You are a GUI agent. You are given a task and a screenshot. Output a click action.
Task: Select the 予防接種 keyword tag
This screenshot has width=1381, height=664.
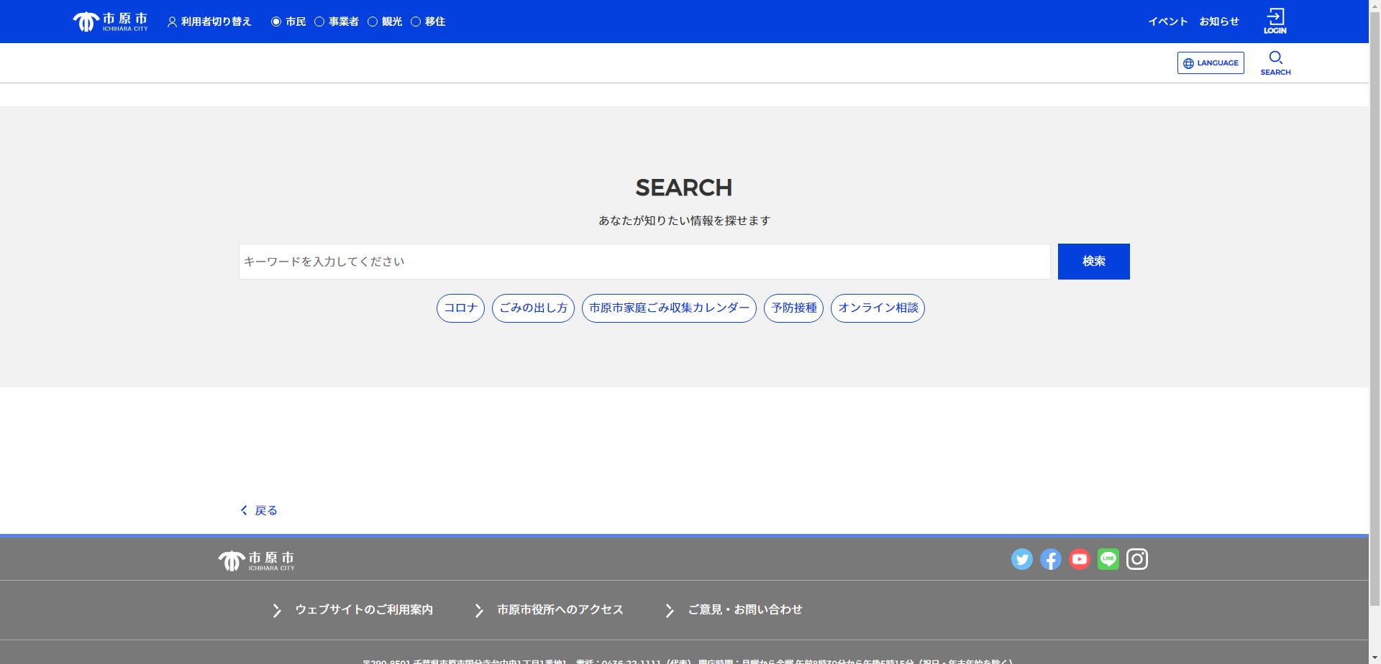point(793,308)
